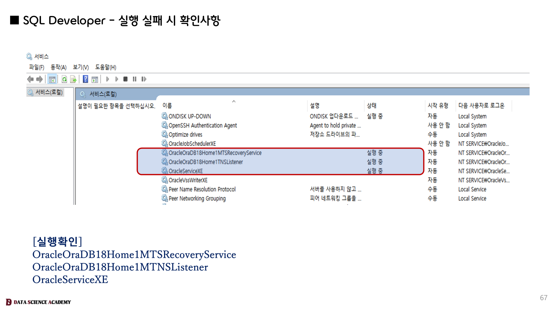Click the gear icon of Peer Name Resolution Protocol
This screenshot has width=556, height=313.
tap(165, 189)
